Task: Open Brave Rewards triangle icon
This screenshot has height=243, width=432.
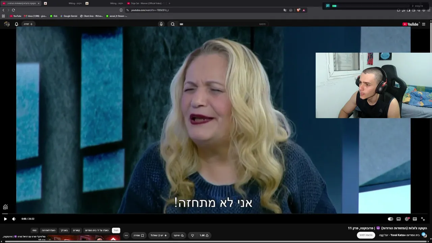Action: [304, 10]
